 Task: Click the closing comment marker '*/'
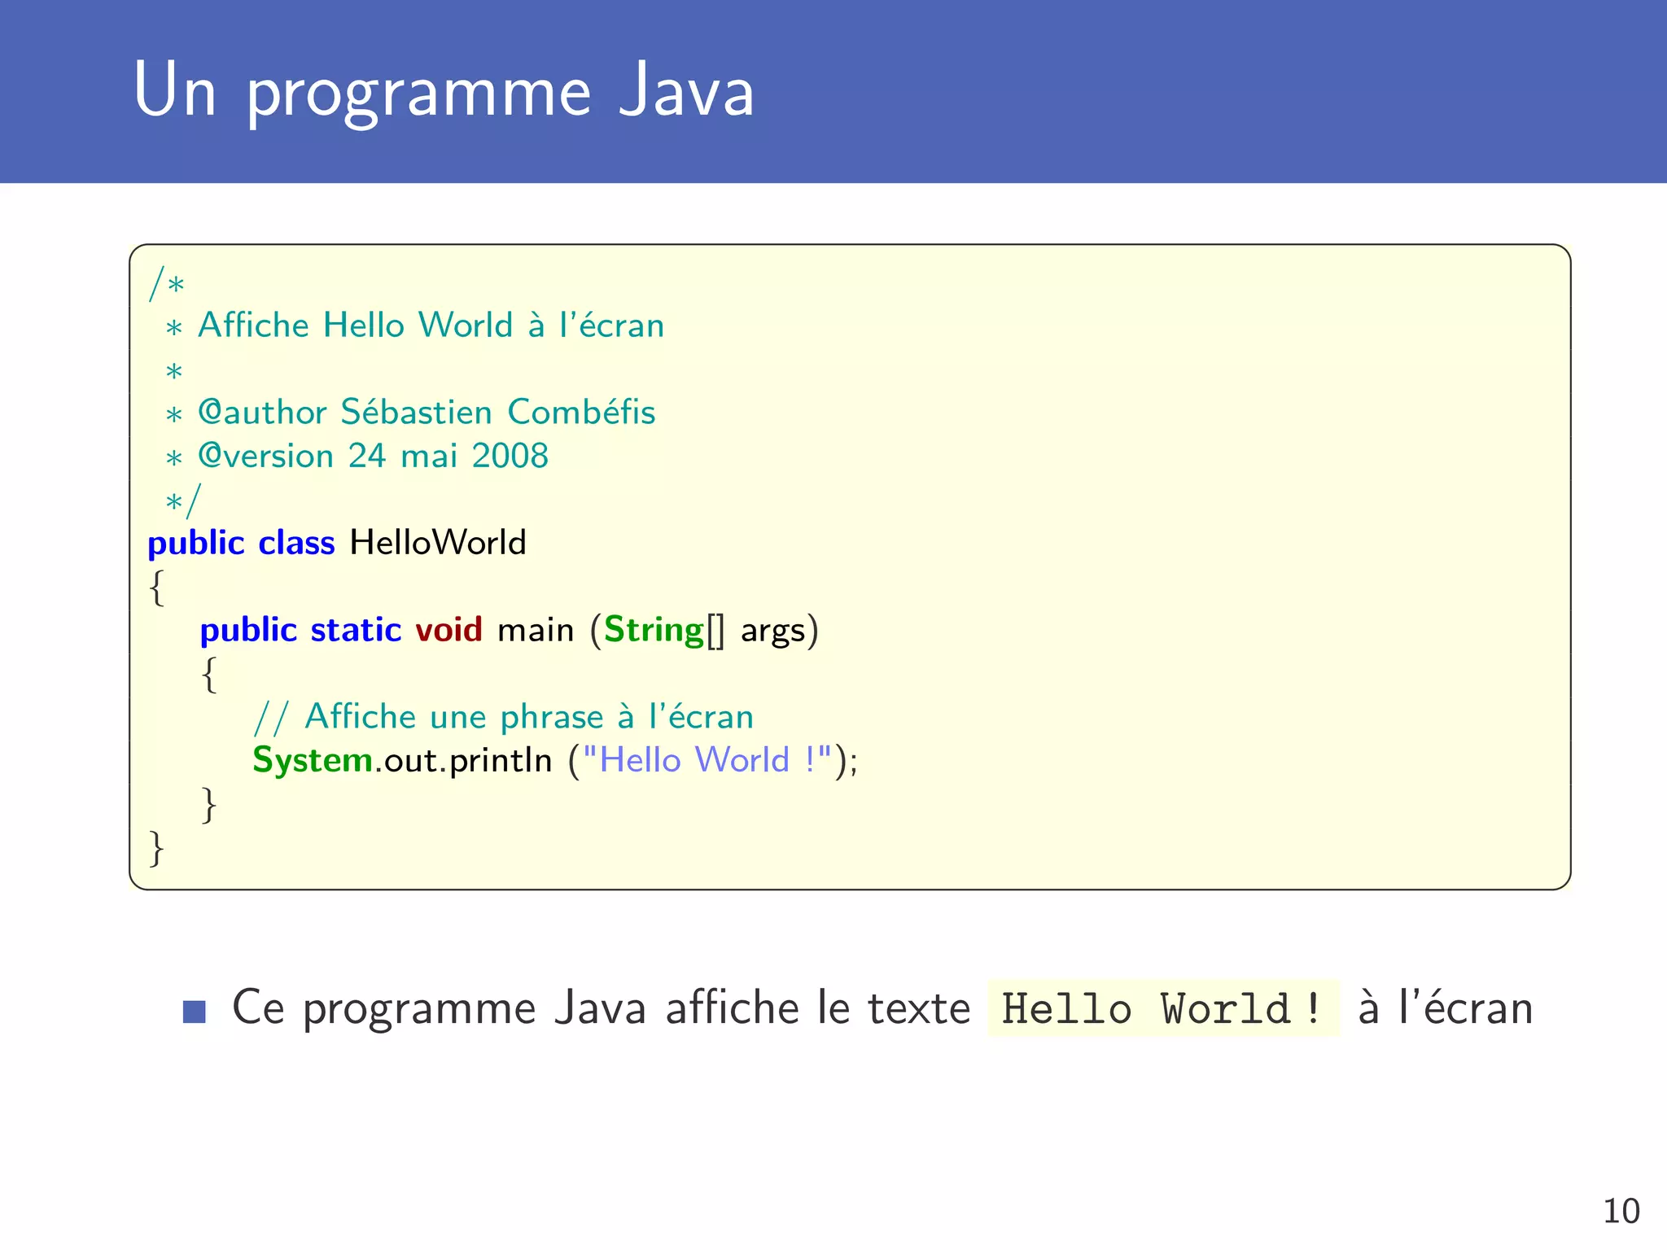tap(182, 500)
